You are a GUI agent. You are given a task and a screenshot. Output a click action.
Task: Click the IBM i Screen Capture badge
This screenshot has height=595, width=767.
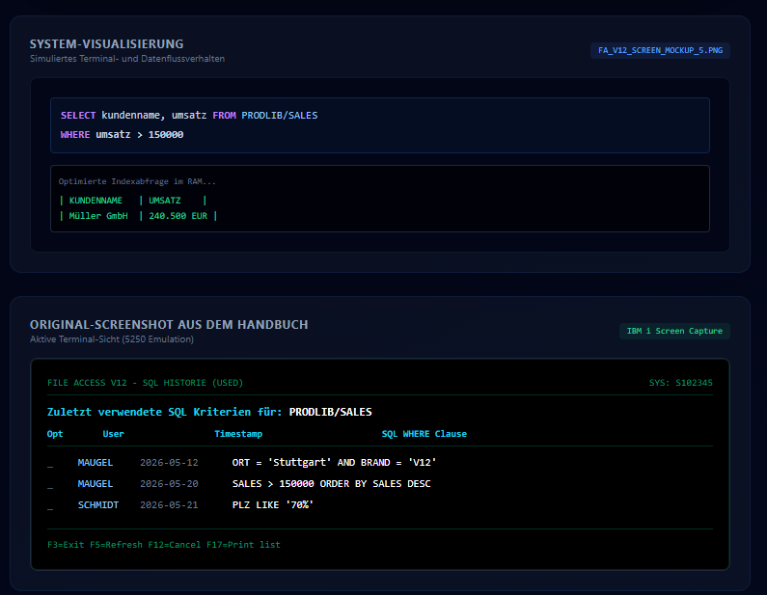pyautogui.click(x=674, y=331)
